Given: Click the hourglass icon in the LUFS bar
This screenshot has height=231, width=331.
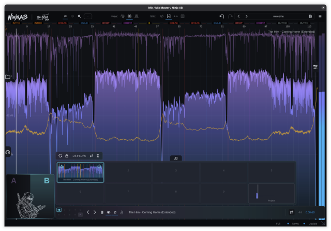Looking at the screenshot, I should tap(98, 156).
